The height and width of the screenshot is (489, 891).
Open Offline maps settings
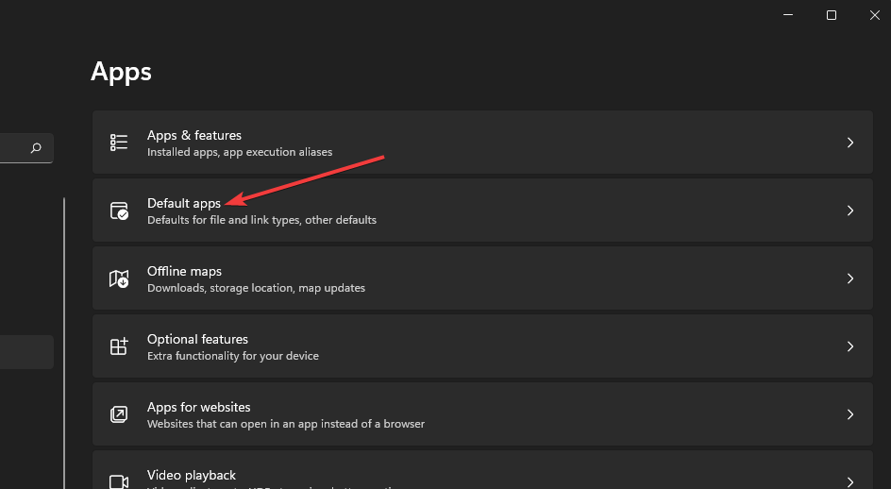(184, 272)
